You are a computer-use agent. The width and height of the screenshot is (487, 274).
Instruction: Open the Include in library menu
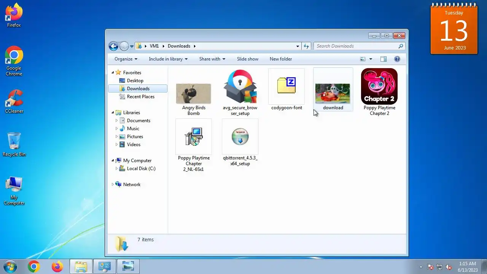coord(168,59)
